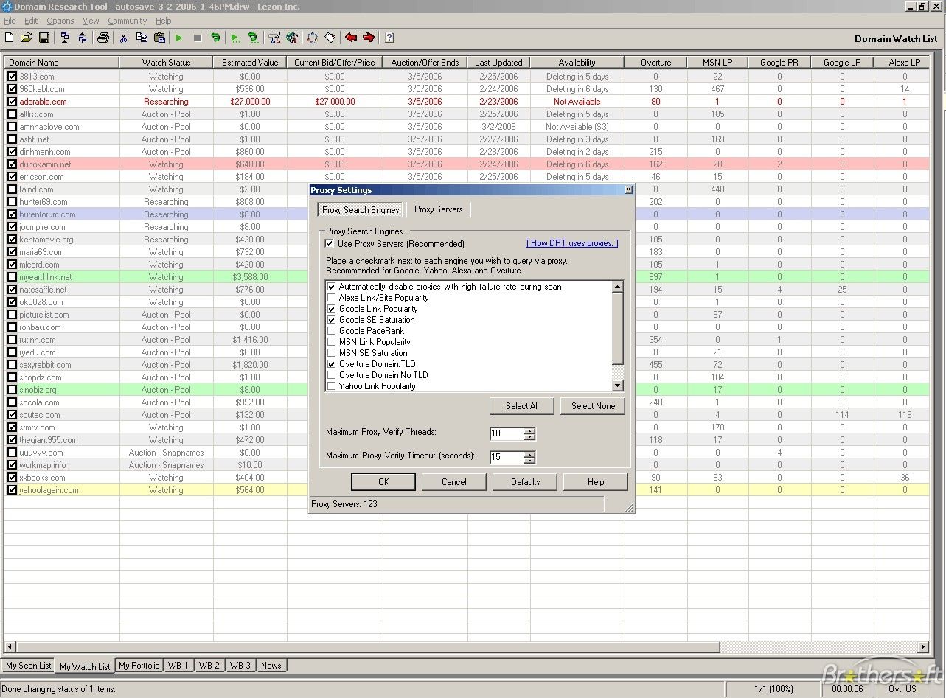This screenshot has width=946, height=698.
Task: Click the Save floppy disk icon
Action: (44, 38)
